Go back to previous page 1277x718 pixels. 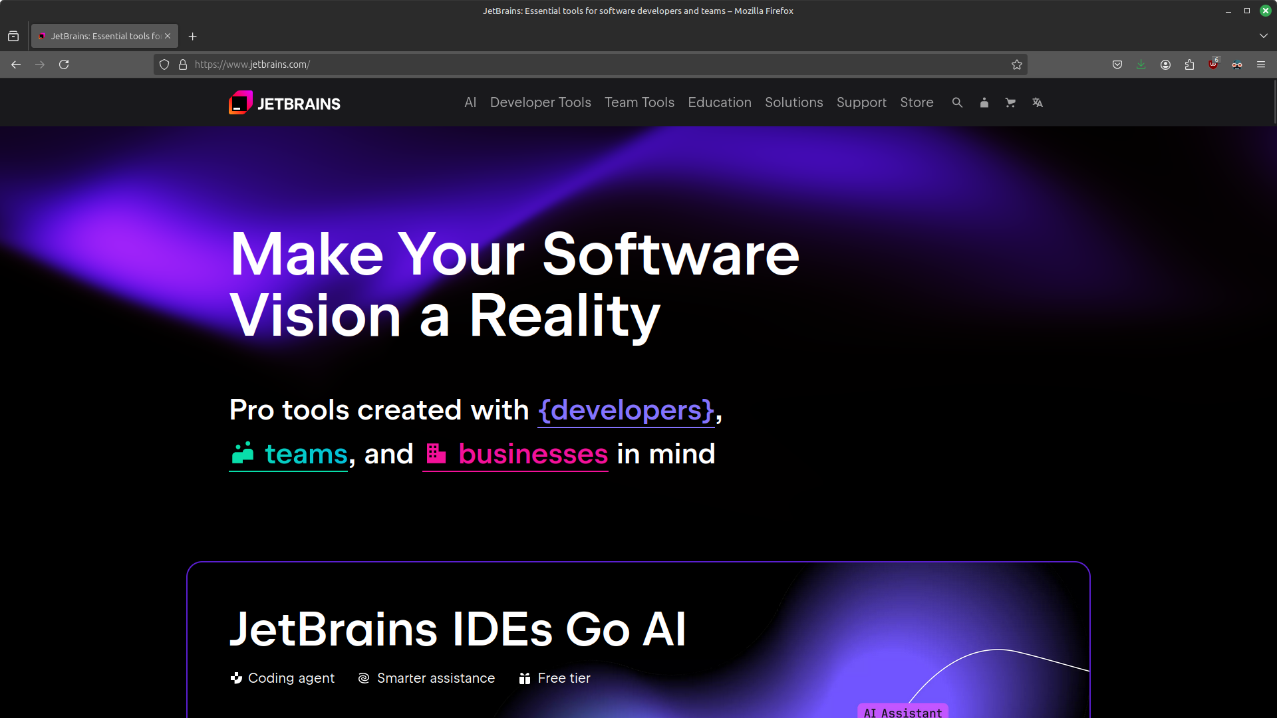[x=16, y=64]
